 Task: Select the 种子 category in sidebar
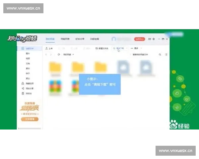[28, 73]
